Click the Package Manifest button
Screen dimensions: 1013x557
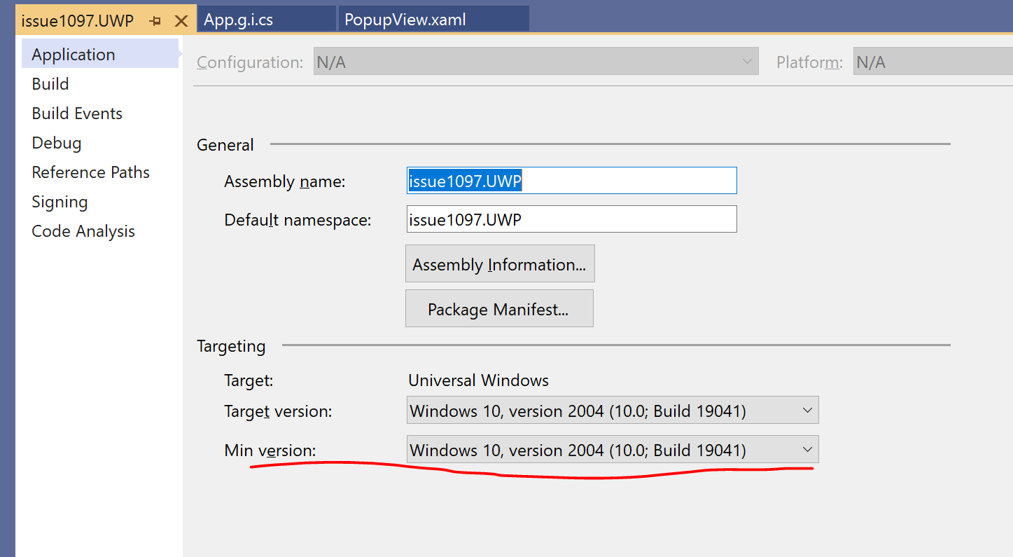coord(499,308)
